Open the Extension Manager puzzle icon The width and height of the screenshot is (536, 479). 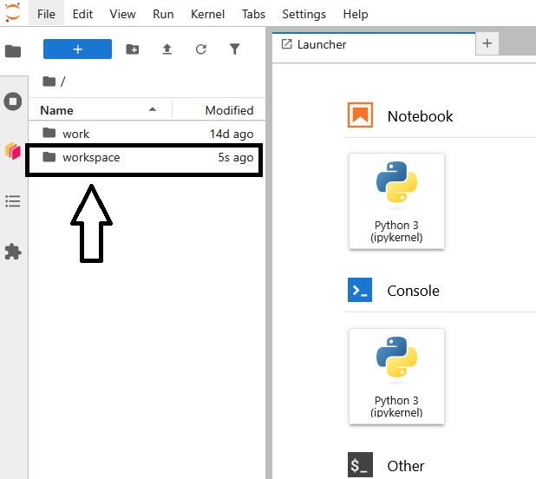[x=13, y=252]
